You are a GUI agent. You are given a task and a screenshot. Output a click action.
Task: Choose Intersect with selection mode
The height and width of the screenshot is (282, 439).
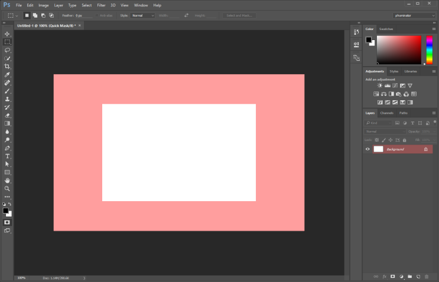[x=51, y=15]
